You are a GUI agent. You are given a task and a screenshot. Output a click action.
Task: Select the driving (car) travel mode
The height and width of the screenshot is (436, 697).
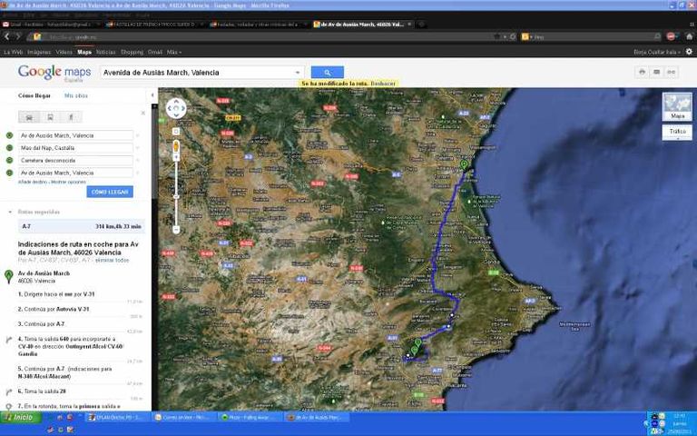click(x=30, y=116)
